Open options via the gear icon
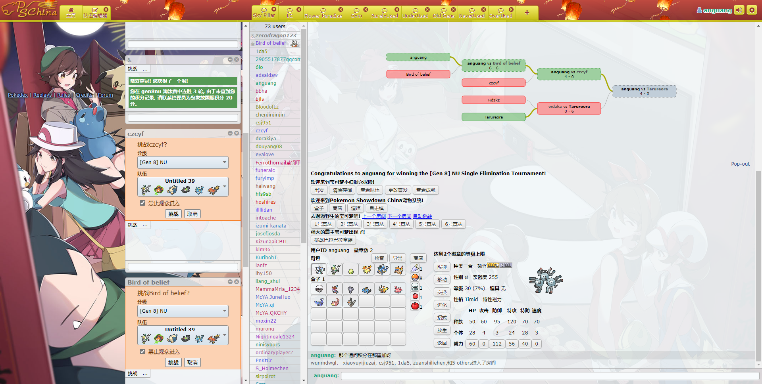This screenshot has height=384, width=762. coord(752,10)
